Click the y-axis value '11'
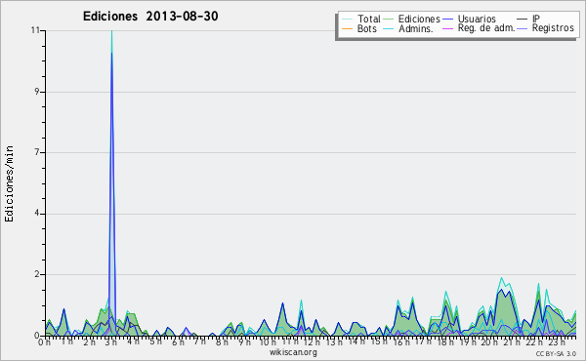The width and height of the screenshot is (586, 361). [x=35, y=30]
